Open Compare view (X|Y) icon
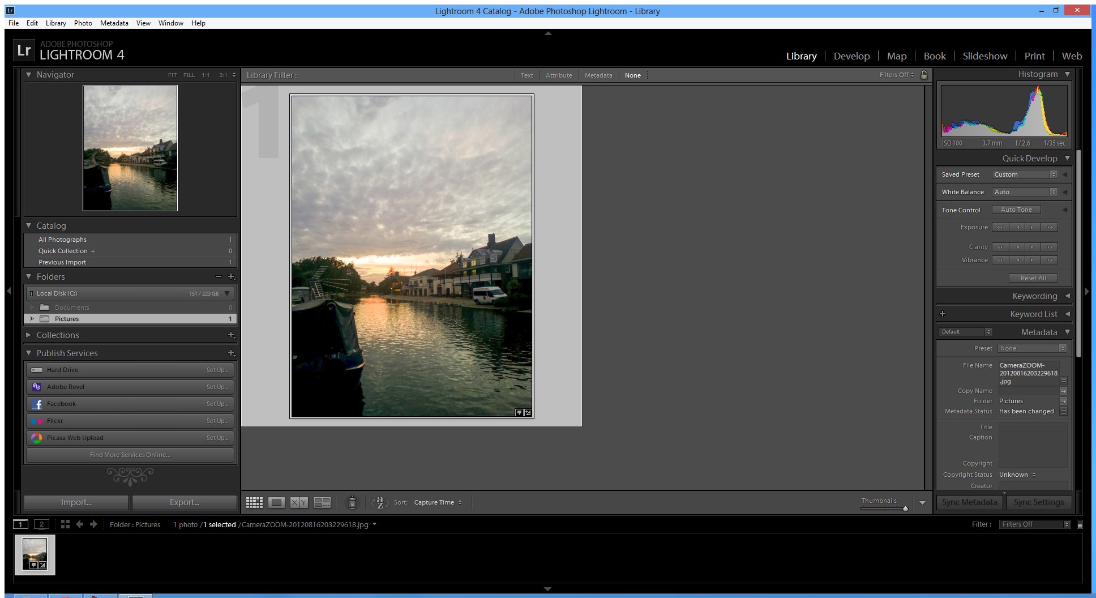Image resolution: width=1096 pixels, height=598 pixels. [299, 502]
